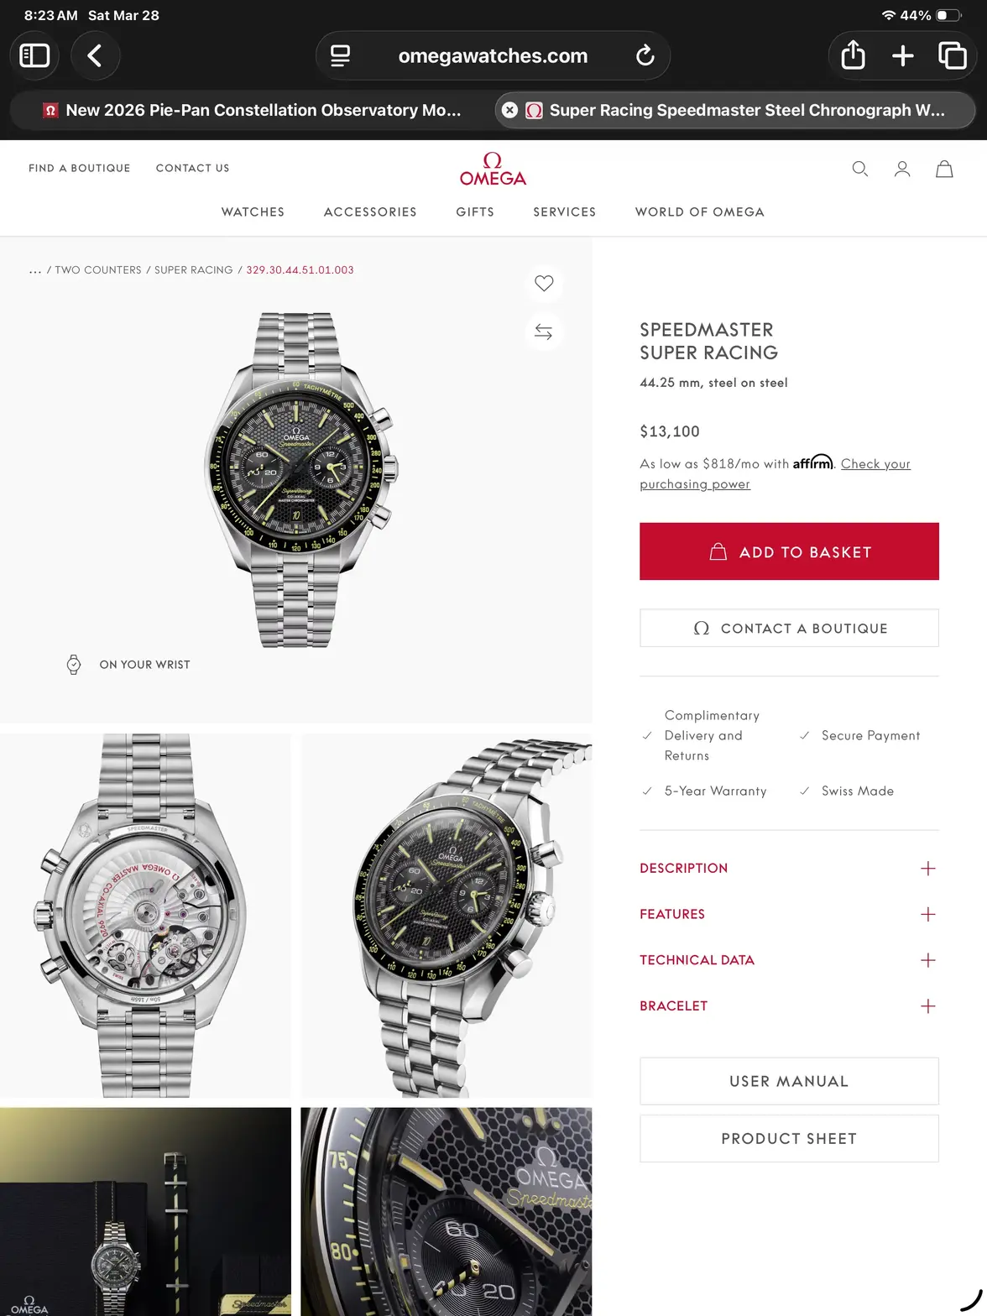The width and height of the screenshot is (987, 1316).
Task: Open the tab overview icon
Action: [x=953, y=55]
